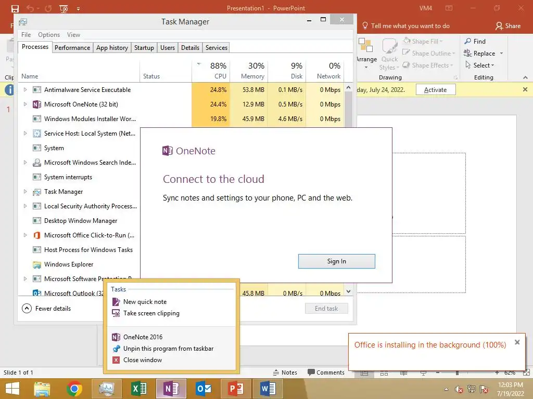Click the Replace button in Editing group
533x399 pixels.
coord(479,54)
